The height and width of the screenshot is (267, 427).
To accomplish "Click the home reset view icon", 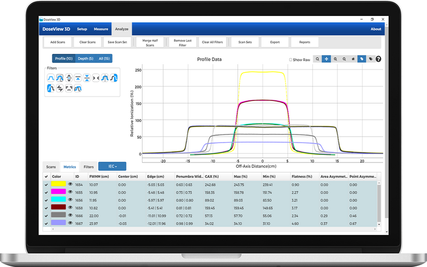I will pyautogui.click(x=353, y=59).
